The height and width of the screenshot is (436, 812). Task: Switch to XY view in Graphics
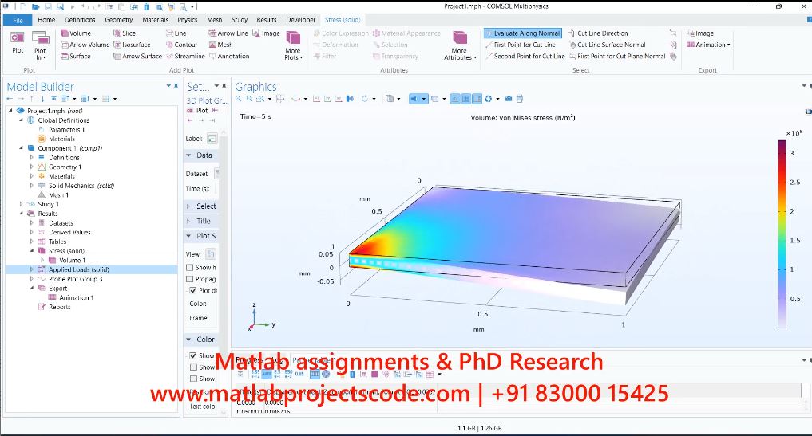pos(316,99)
